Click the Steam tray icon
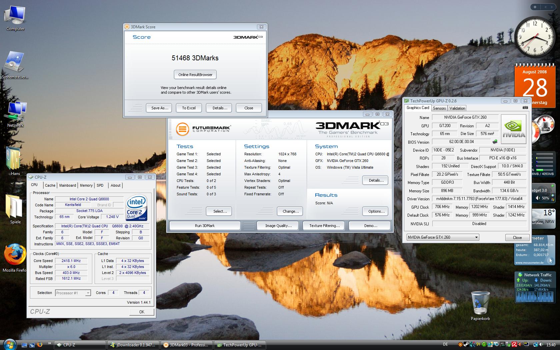Screen dimensions: 560x350 pyautogui.click(x=467, y=345)
